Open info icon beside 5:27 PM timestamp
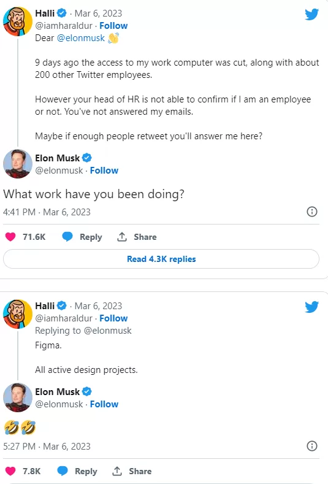The height and width of the screenshot is (484, 328). (x=312, y=446)
